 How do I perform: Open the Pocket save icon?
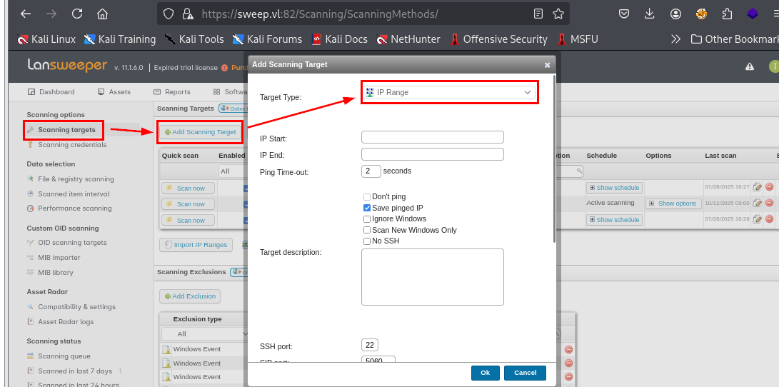tap(624, 14)
